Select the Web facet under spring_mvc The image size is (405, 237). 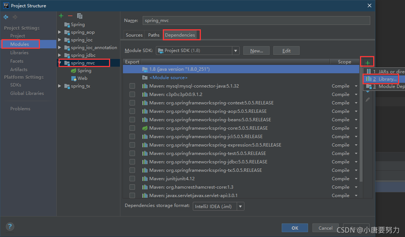(79, 78)
